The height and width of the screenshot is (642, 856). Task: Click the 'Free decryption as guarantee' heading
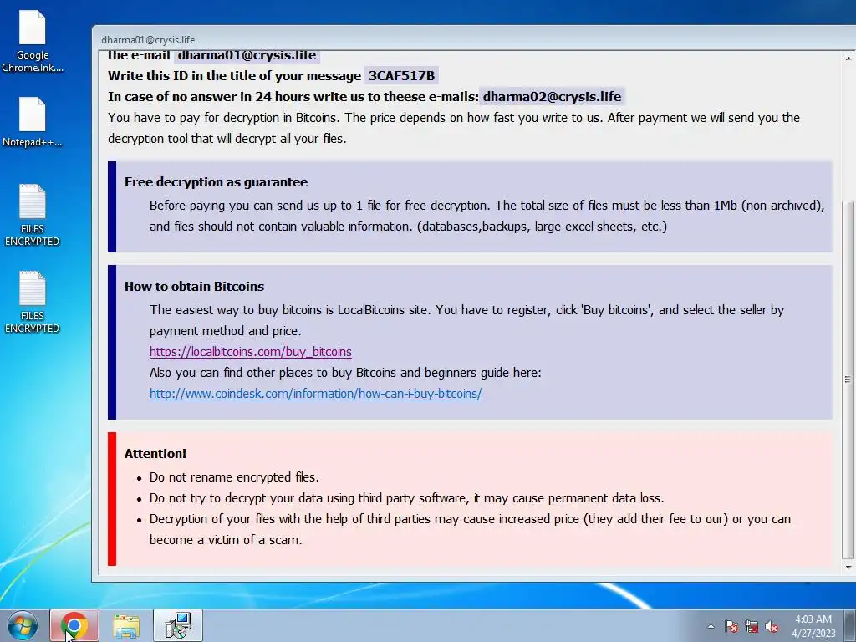tap(216, 181)
